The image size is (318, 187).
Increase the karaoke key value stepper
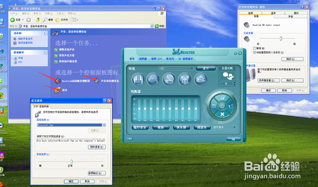point(234,82)
